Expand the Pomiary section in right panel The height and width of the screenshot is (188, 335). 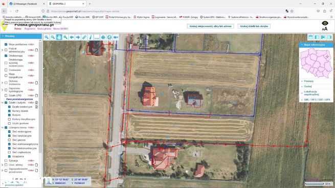point(308,81)
